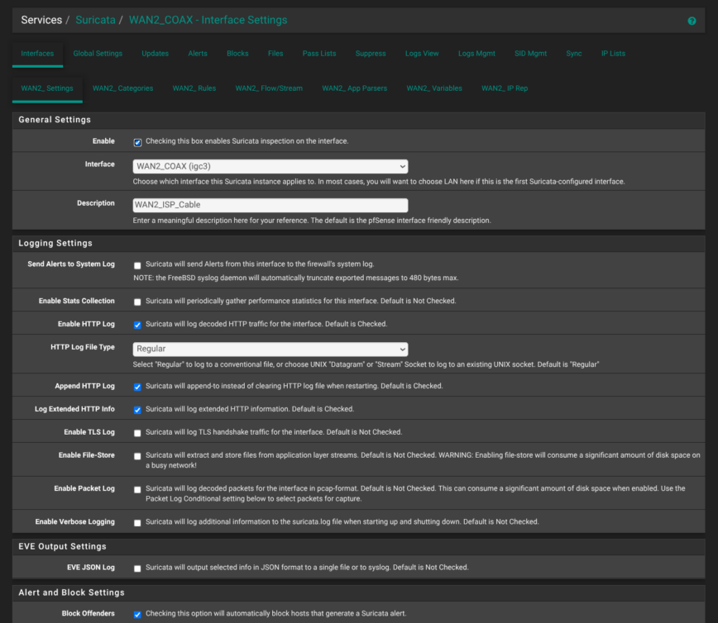Image resolution: width=718 pixels, height=623 pixels.
Task: Open the Blocks tab
Action: (237, 54)
